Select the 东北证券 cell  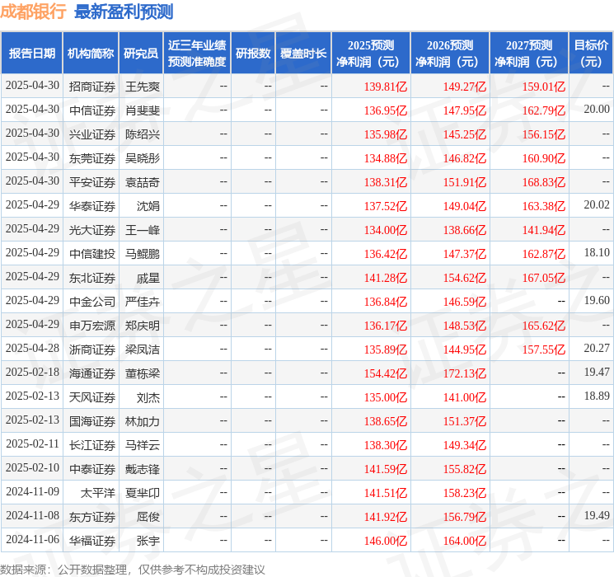coord(92,277)
